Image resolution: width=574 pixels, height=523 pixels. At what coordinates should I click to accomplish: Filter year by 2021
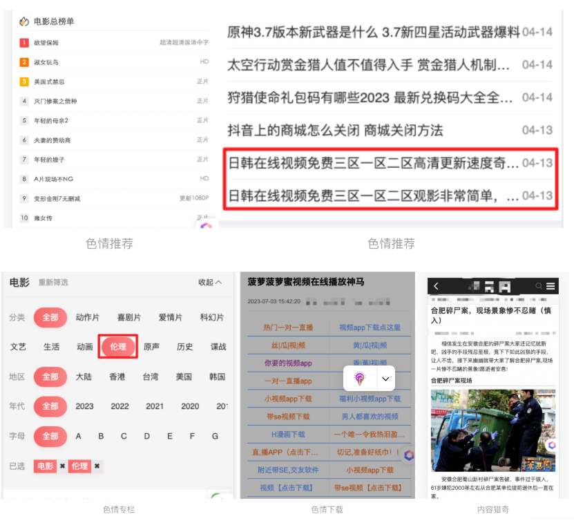[155, 406]
